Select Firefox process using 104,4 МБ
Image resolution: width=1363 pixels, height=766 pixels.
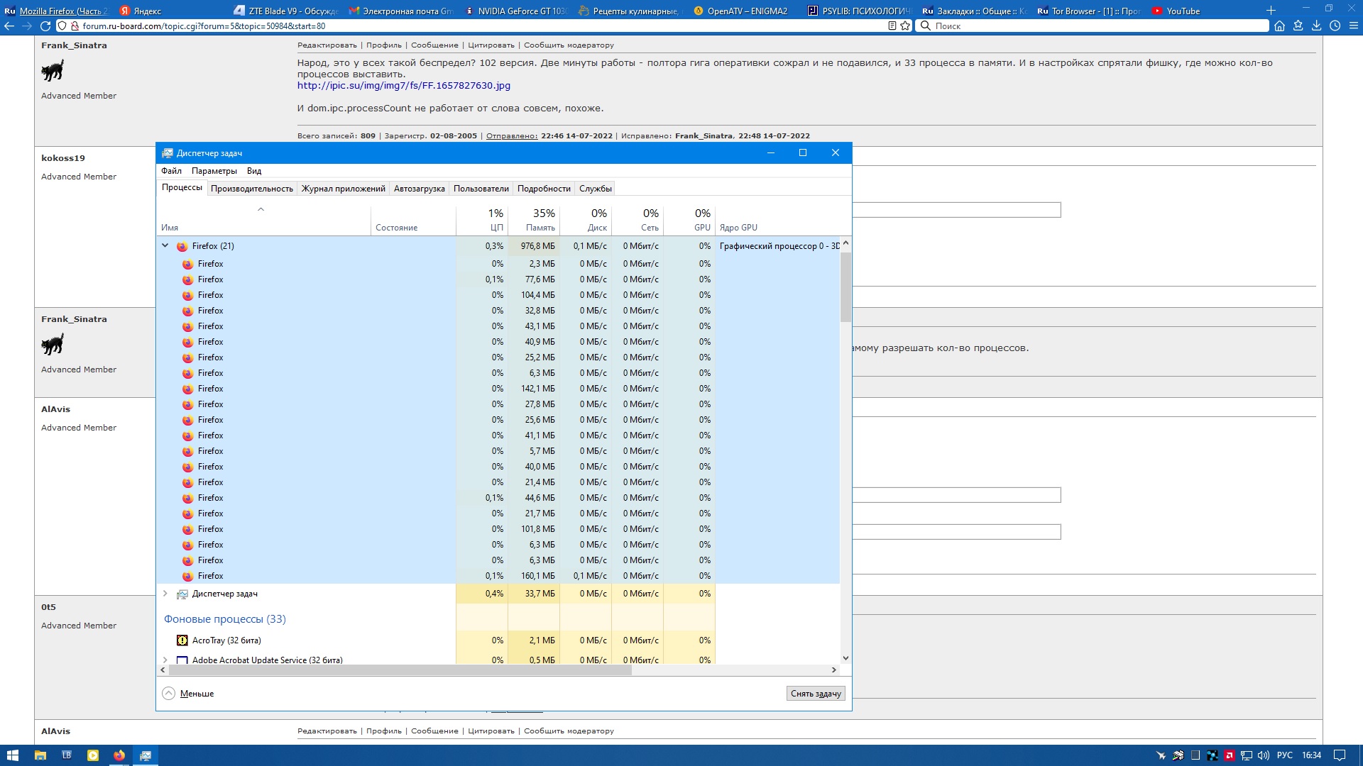tap(498, 295)
